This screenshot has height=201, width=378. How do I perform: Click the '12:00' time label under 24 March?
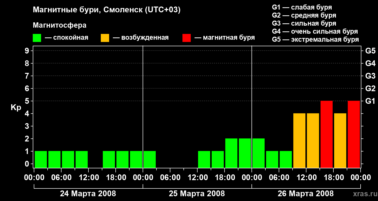(88, 178)
